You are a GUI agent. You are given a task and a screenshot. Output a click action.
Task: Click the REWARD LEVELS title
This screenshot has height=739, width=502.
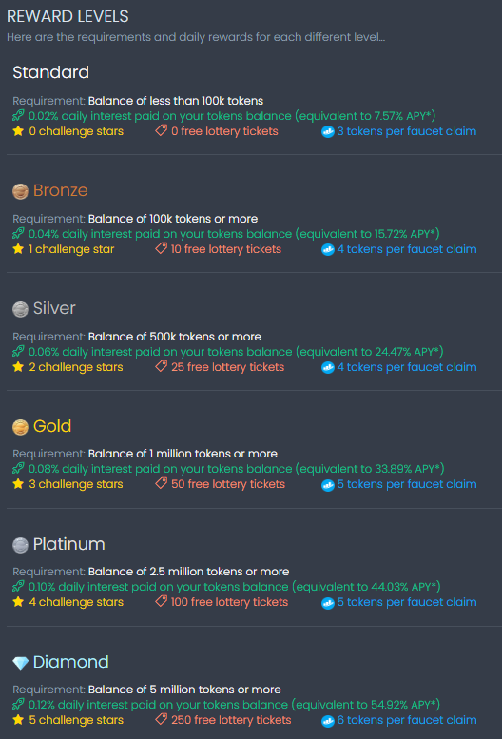(x=68, y=16)
